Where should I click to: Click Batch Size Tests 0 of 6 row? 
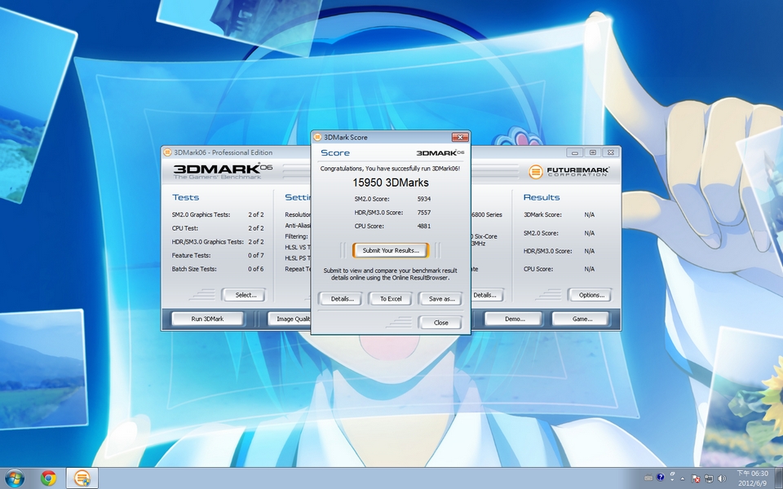point(218,268)
